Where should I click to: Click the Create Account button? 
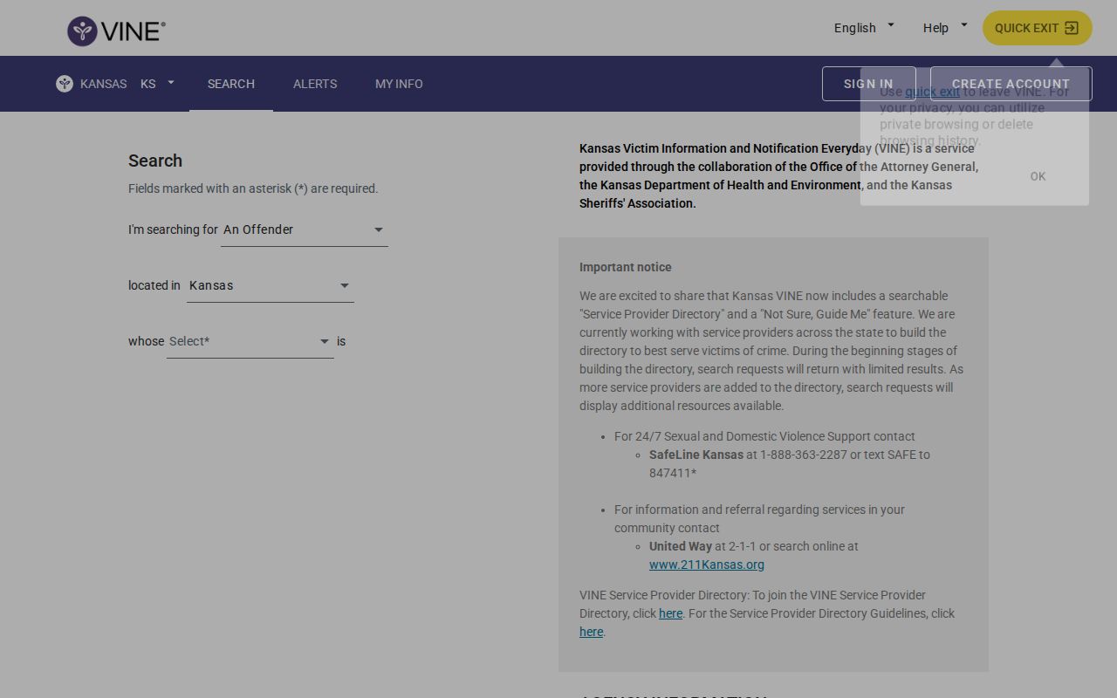(1011, 84)
